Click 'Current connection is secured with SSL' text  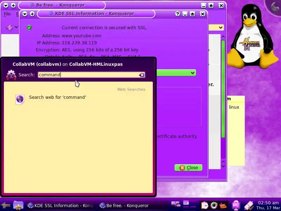tap(104, 28)
